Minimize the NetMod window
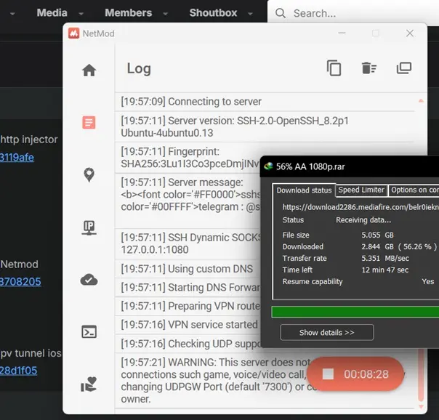Screen dimensions: 439x420 click(x=342, y=33)
